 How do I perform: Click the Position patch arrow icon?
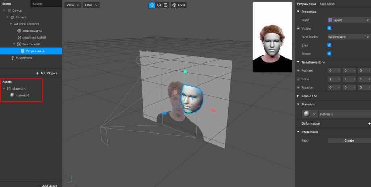299,70
